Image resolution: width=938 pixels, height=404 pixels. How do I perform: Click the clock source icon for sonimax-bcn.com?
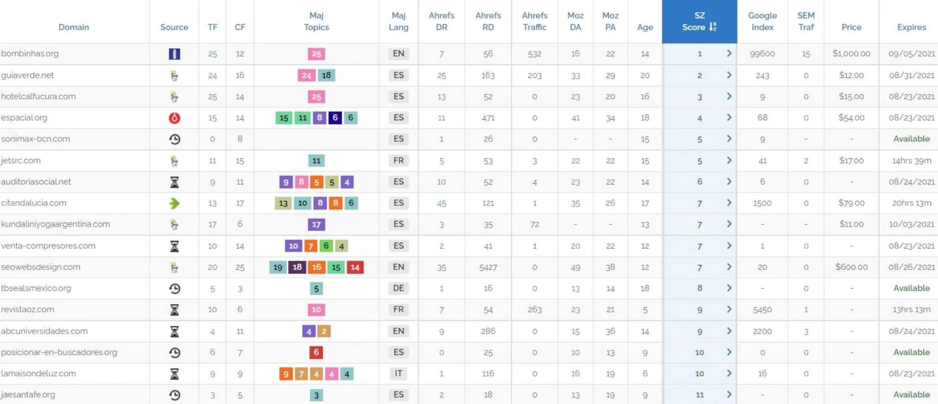coord(174,139)
